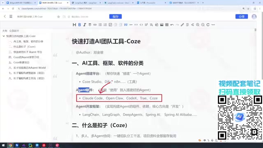Insert a horizontal divider line
This screenshot has width=263, height=148.
131,25
